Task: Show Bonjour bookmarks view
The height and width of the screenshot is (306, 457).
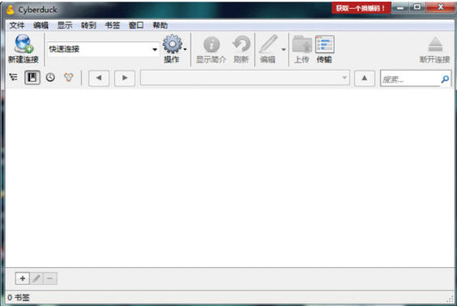Action: pos(69,77)
